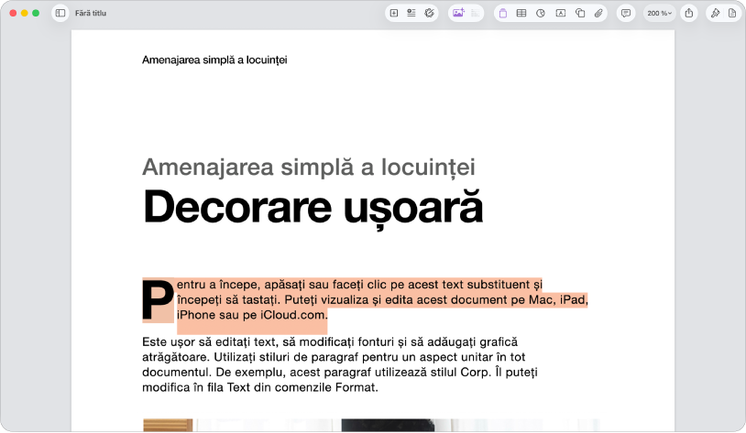
Task: Click the purple highlight marker icon
Action: pos(503,14)
